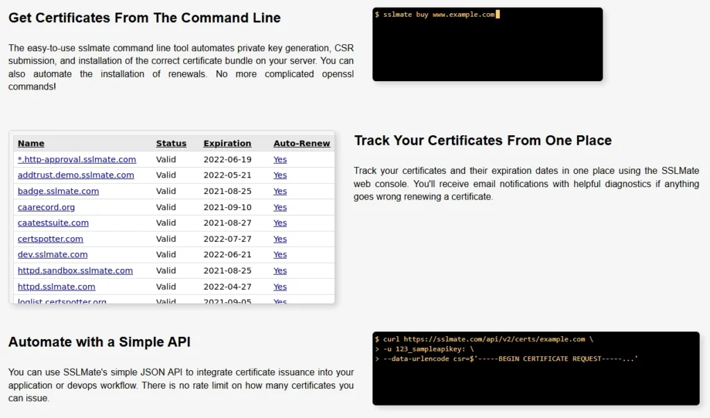Click the 2021-09-10 expiration date cell
Screen dimensions: 710x418
[227, 207]
